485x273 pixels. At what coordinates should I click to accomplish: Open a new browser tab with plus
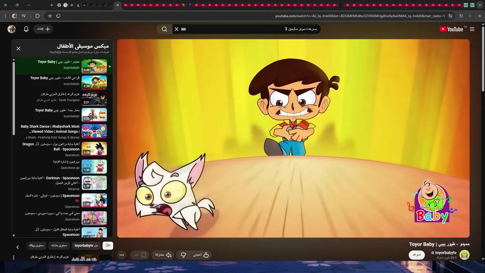coord(52,5)
